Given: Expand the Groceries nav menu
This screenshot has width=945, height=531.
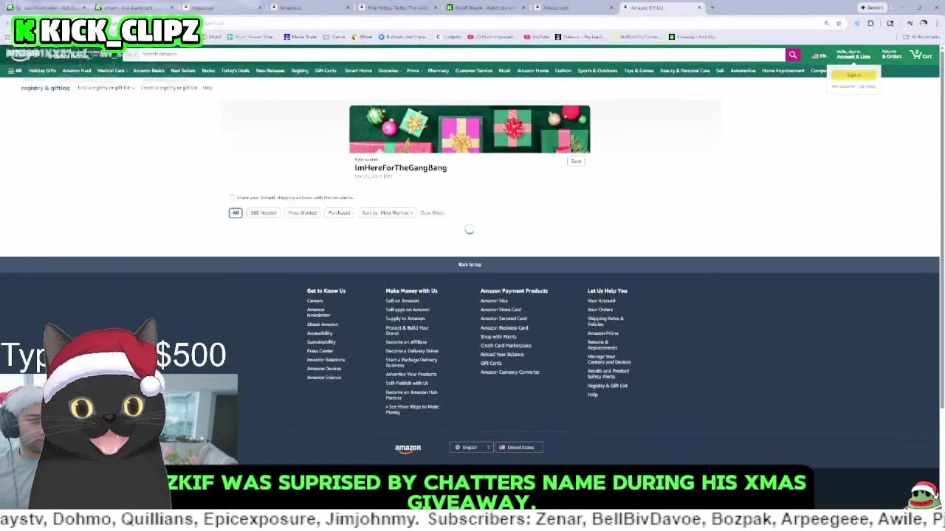Looking at the screenshot, I should [389, 71].
